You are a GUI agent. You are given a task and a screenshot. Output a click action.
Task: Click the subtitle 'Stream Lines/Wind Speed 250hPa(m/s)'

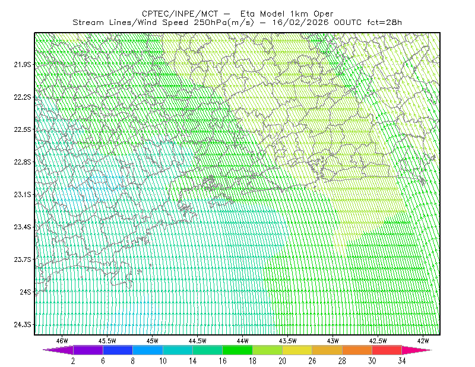coord(163,23)
